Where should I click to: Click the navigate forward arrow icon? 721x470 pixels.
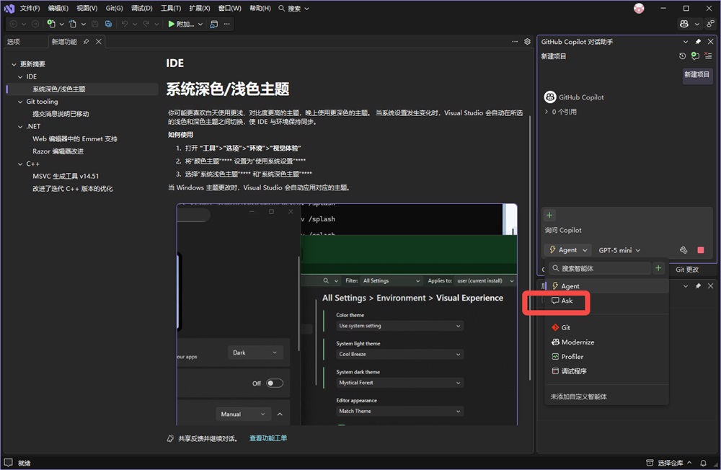(x=35, y=24)
